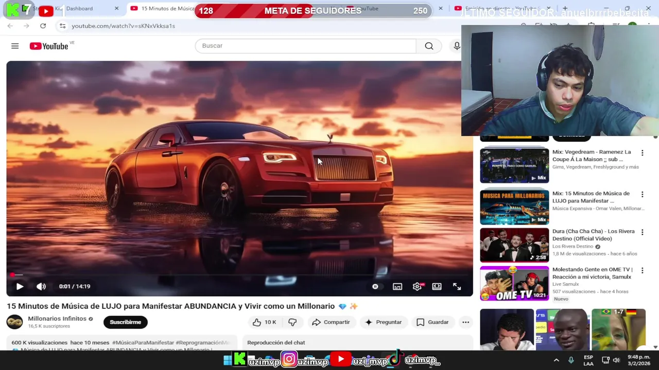
Task: Click the browser forward arrow
Action: click(x=26, y=26)
